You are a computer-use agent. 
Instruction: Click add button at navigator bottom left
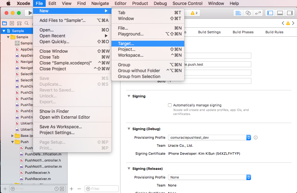point(5,189)
